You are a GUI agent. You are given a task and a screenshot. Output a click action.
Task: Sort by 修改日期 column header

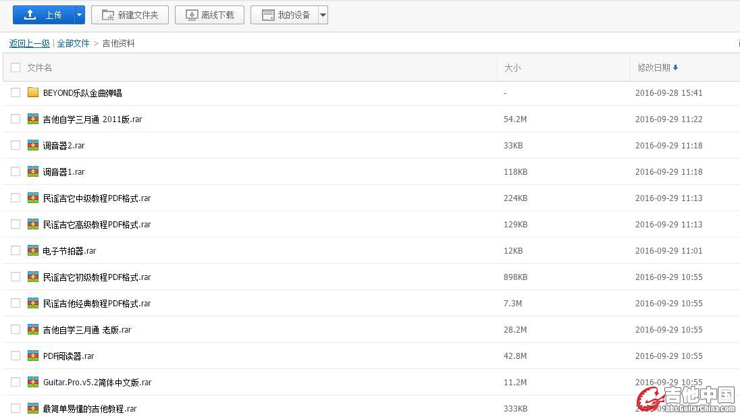click(654, 67)
